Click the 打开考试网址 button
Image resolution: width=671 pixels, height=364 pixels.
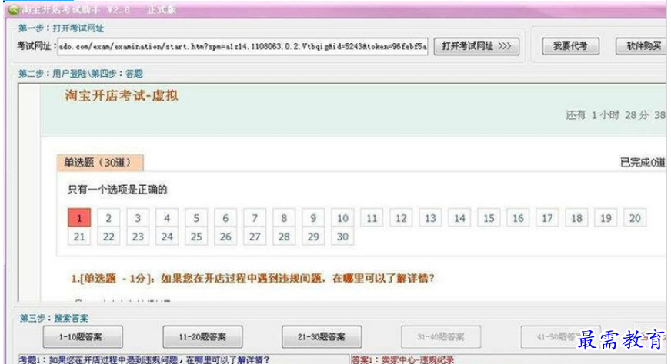pos(476,46)
